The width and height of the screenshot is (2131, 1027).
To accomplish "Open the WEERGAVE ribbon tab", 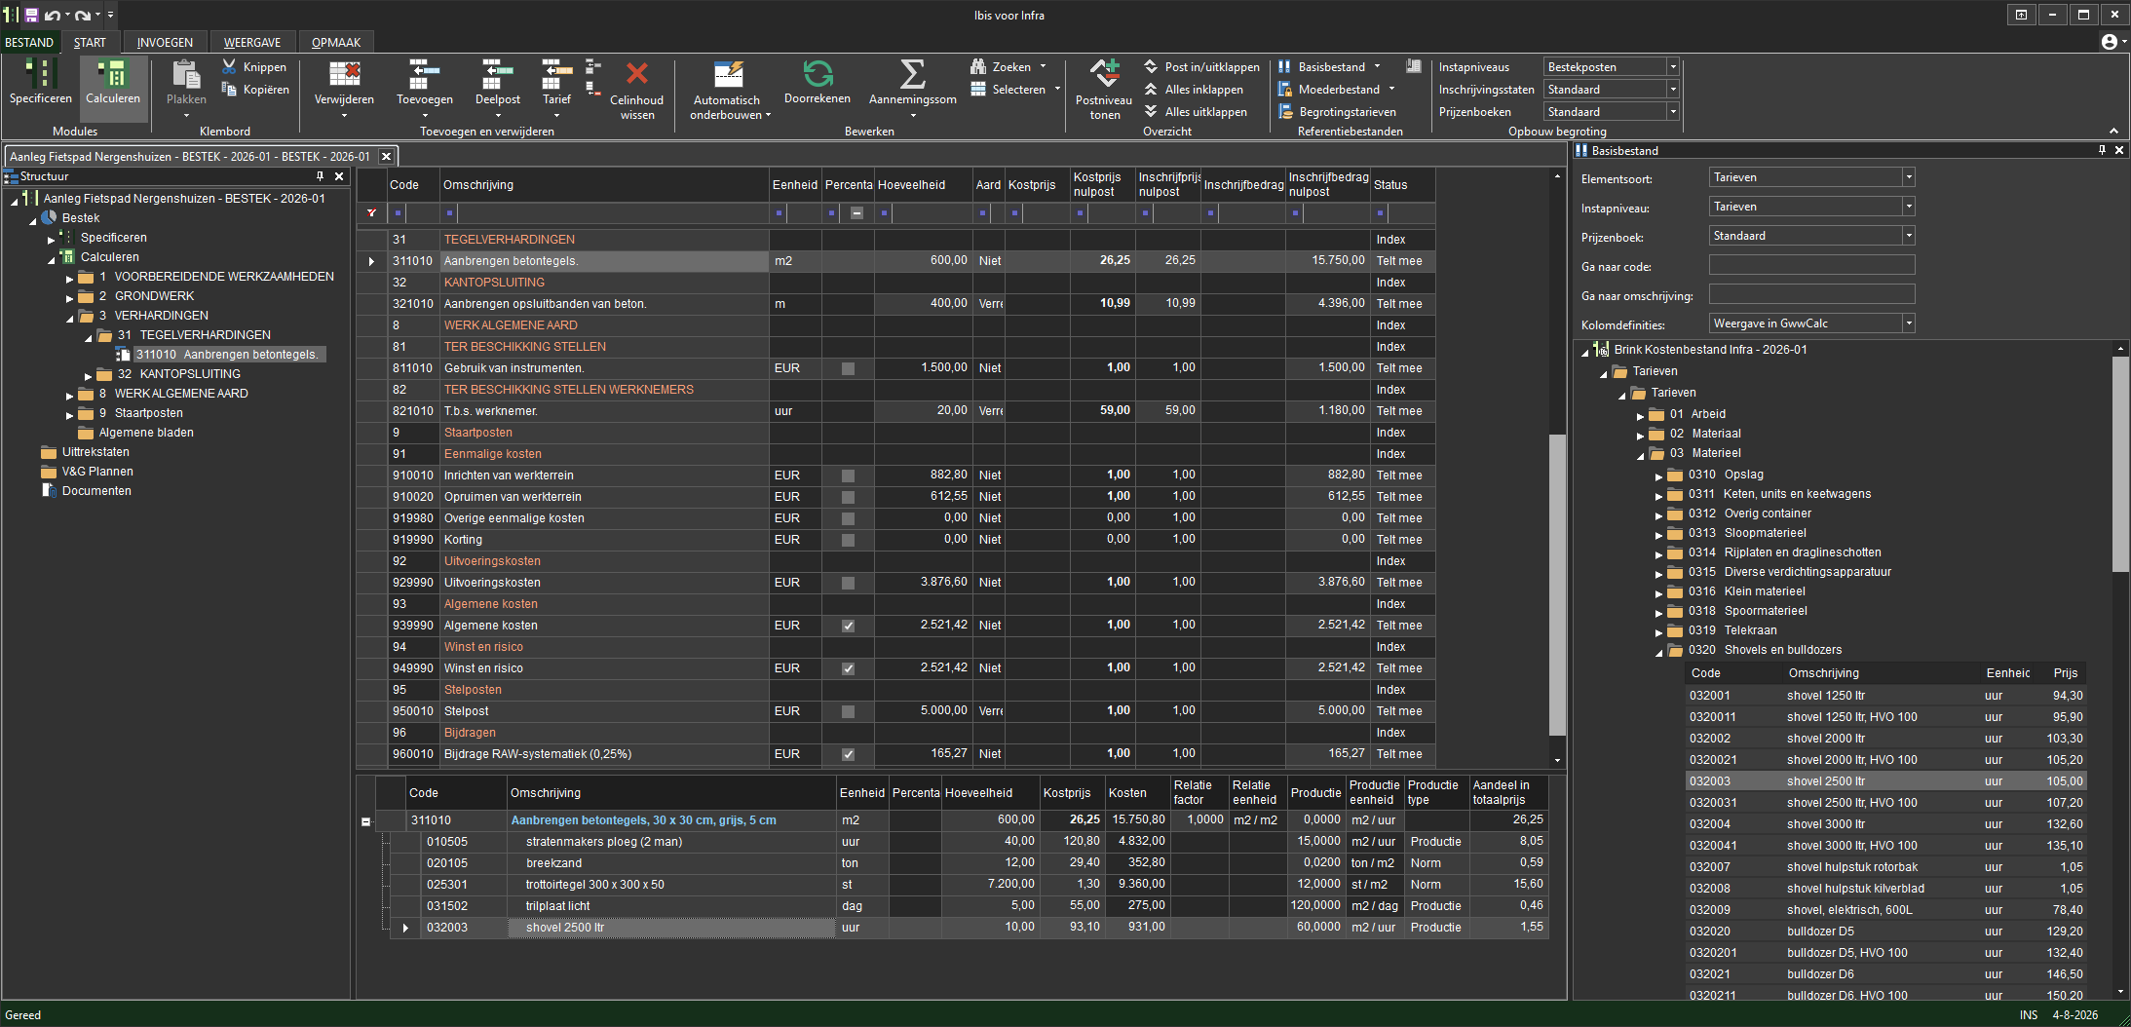I will click(252, 42).
